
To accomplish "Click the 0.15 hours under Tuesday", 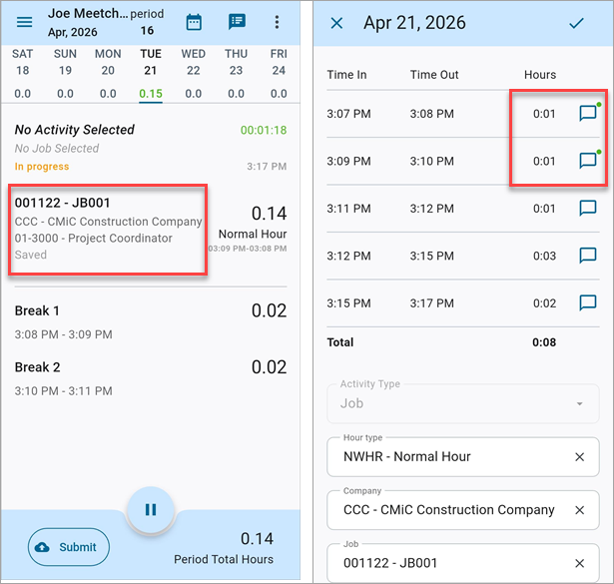I will pyautogui.click(x=151, y=94).
